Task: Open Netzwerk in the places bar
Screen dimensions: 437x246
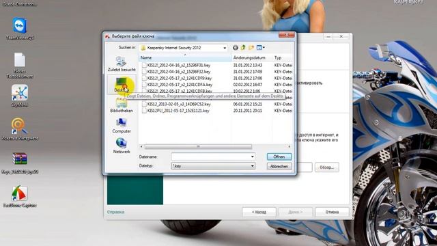Action: click(122, 146)
